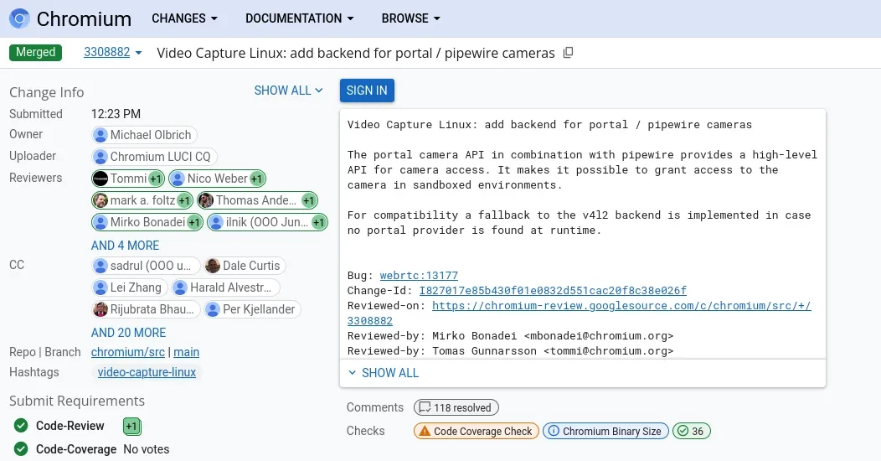881x461 pixels.
Task: Click Tommi's reviewer avatar
Action: [100, 179]
